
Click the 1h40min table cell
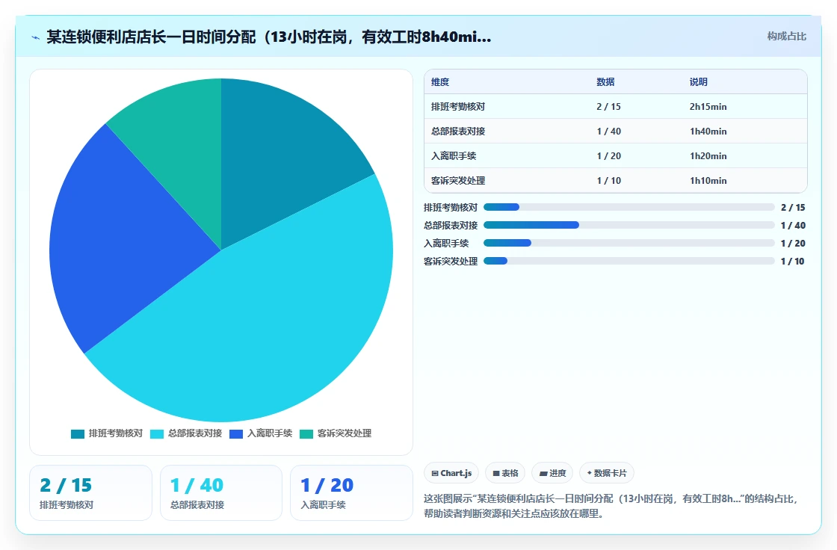708,131
